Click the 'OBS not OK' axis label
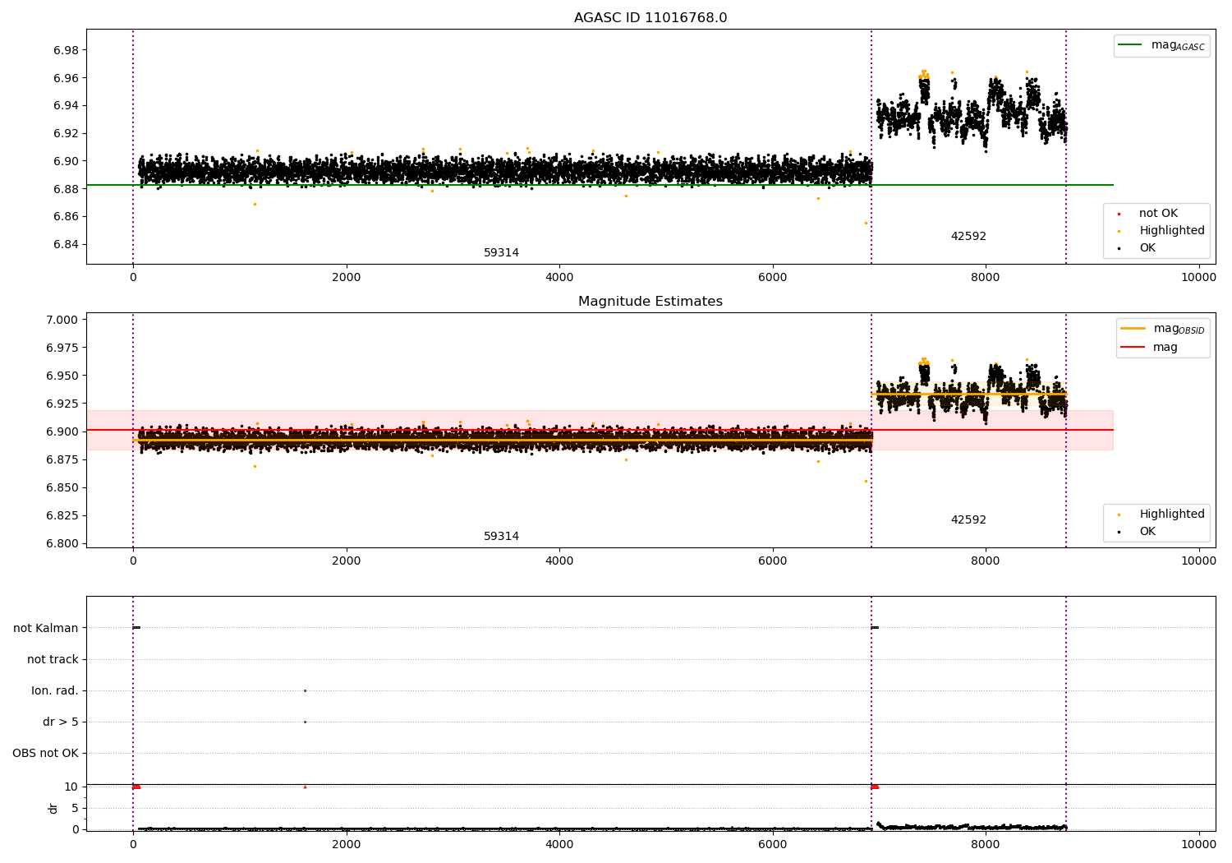The width and height of the screenshot is (1232, 863). click(46, 754)
